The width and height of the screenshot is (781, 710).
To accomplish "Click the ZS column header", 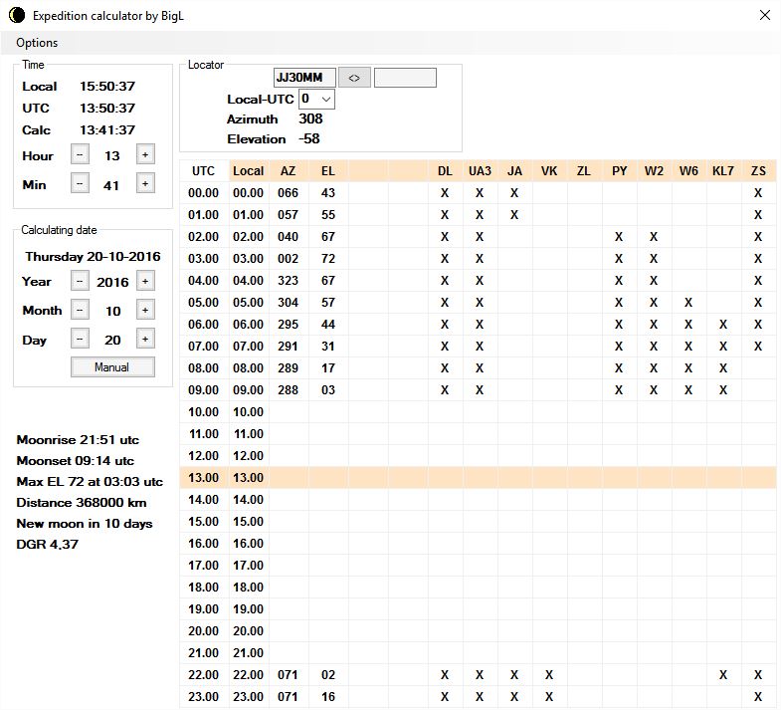I will click(758, 171).
